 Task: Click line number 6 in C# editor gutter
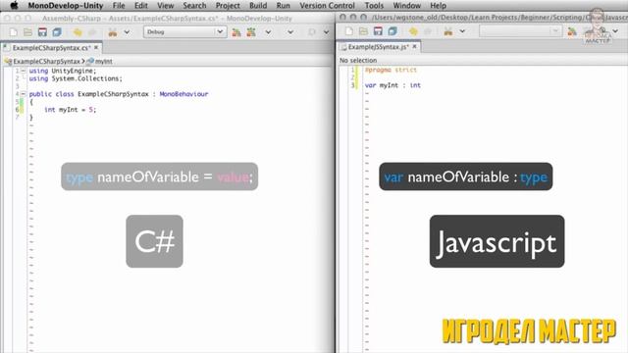pyautogui.click(x=18, y=110)
